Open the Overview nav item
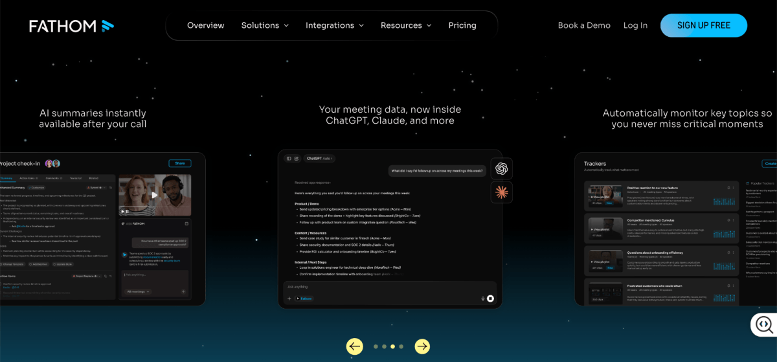 205,25
